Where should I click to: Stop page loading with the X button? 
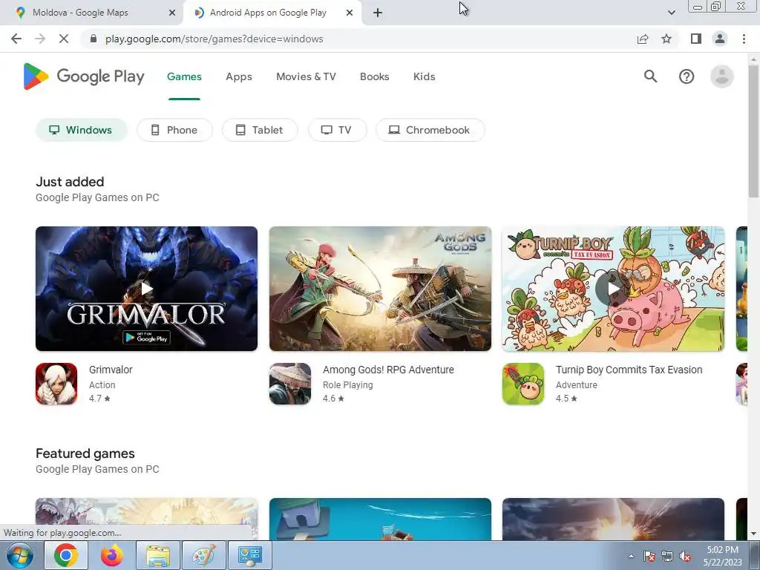[x=64, y=39]
